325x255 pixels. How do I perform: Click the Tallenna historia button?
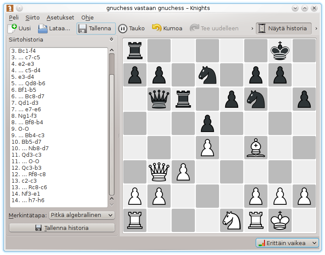[62, 228]
